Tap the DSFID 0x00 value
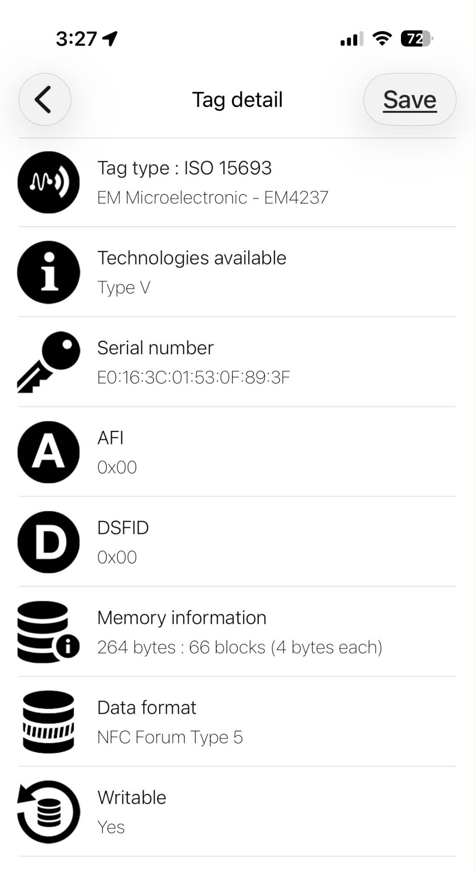This screenshot has width=475, height=873. [x=117, y=557]
